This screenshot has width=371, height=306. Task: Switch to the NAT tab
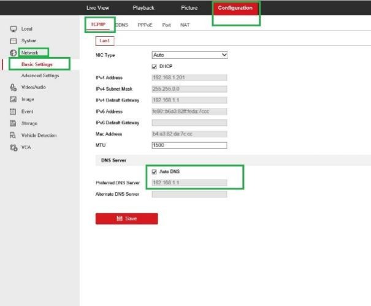point(185,25)
